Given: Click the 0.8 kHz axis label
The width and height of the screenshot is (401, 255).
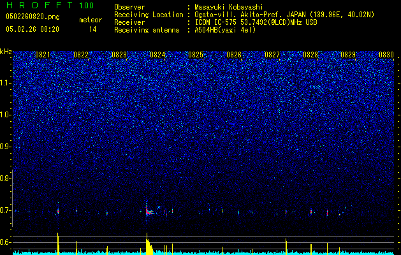Looking at the screenshot, I should tap(5, 178).
